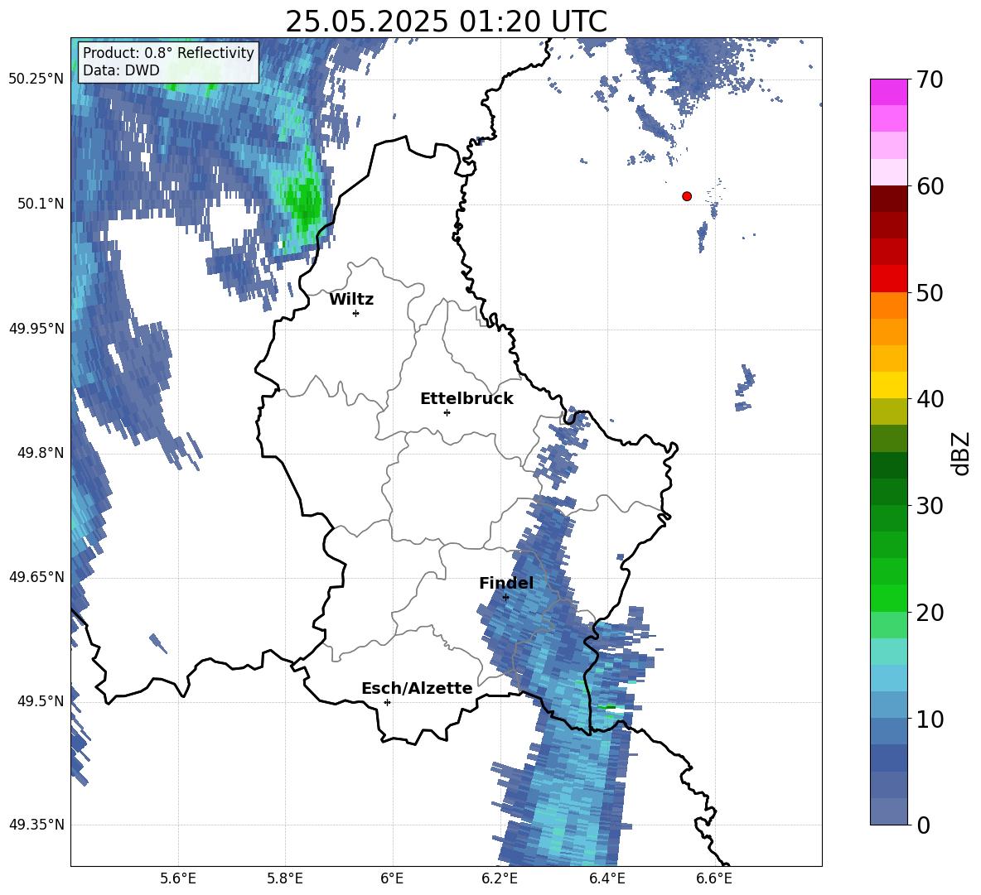981x895 pixels.
Task: Click the colorbar value 50
Action: click(x=930, y=292)
